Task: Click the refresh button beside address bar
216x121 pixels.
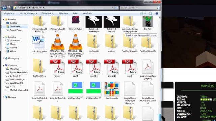Action: (116, 8)
